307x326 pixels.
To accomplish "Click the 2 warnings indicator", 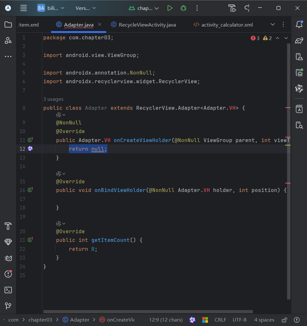I will coord(268,38).
